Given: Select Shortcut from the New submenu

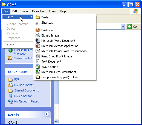Looking at the screenshot, I should [x=65, y=23].
